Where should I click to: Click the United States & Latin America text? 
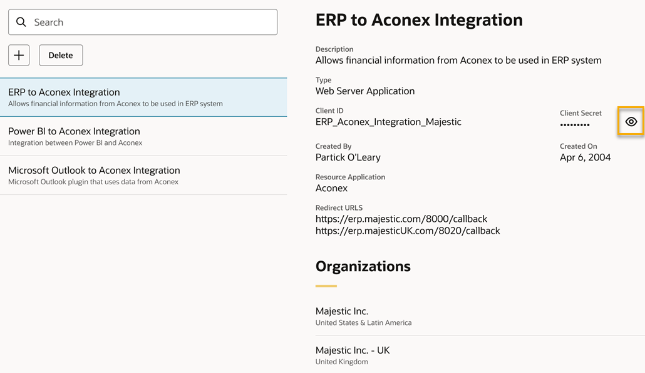pyautogui.click(x=364, y=322)
